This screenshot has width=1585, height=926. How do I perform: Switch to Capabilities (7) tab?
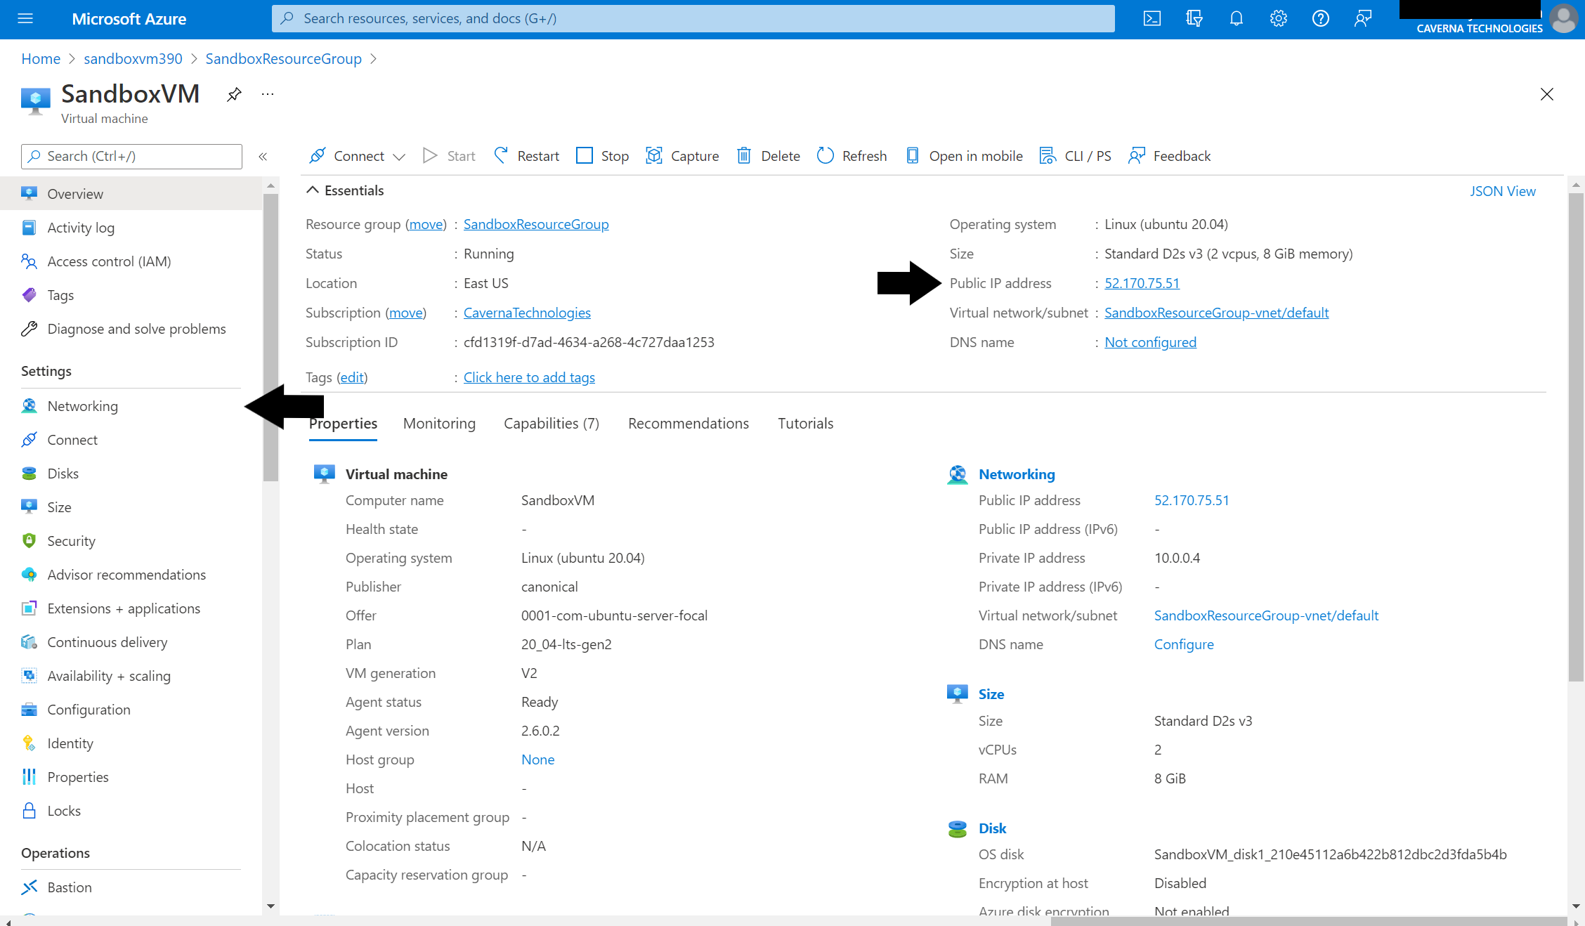[x=552, y=423]
